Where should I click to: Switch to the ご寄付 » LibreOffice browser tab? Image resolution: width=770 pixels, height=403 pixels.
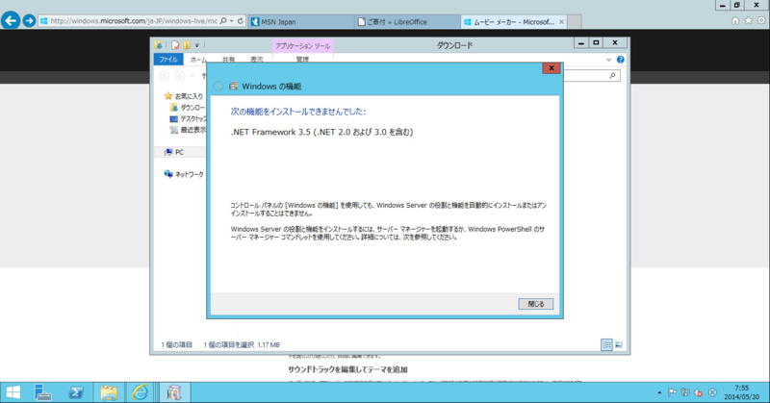pyautogui.click(x=407, y=21)
